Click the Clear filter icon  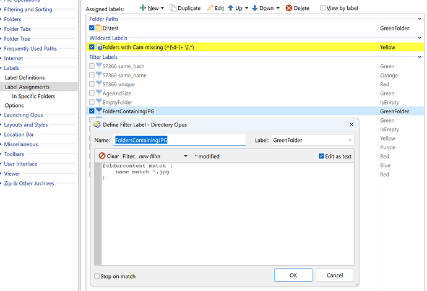102,156
